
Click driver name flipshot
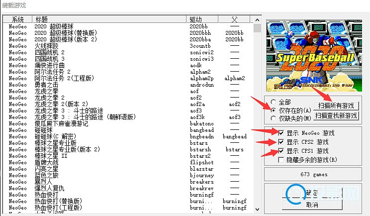tap(202, 162)
